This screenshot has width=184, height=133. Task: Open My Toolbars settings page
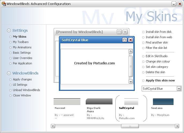coord(21,42)
